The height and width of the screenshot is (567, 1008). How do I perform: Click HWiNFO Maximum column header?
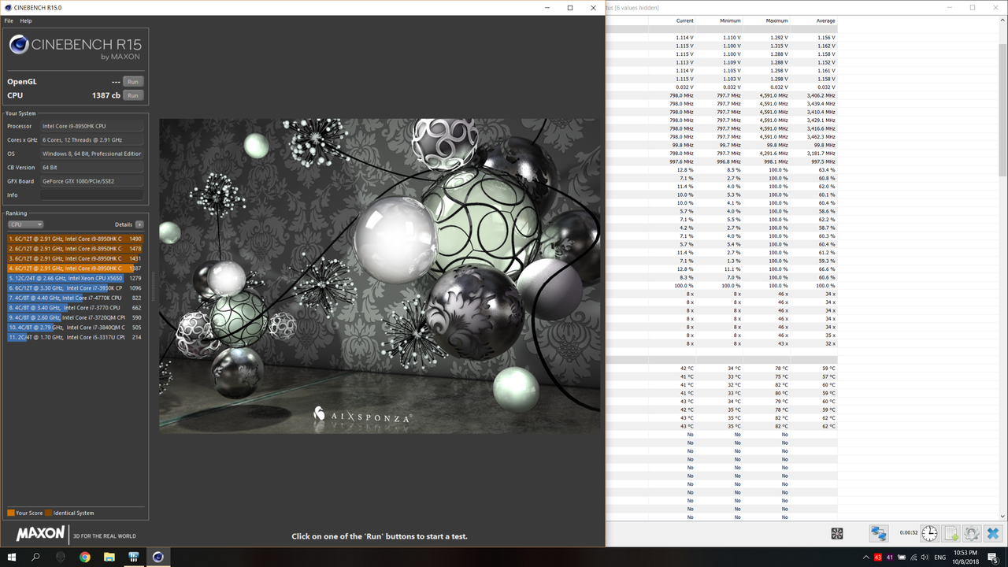(776, 20)
